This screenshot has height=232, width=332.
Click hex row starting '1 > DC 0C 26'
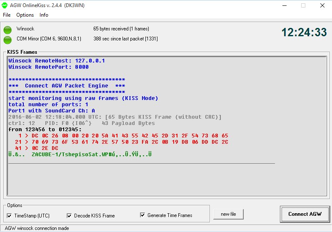(123, 136)
